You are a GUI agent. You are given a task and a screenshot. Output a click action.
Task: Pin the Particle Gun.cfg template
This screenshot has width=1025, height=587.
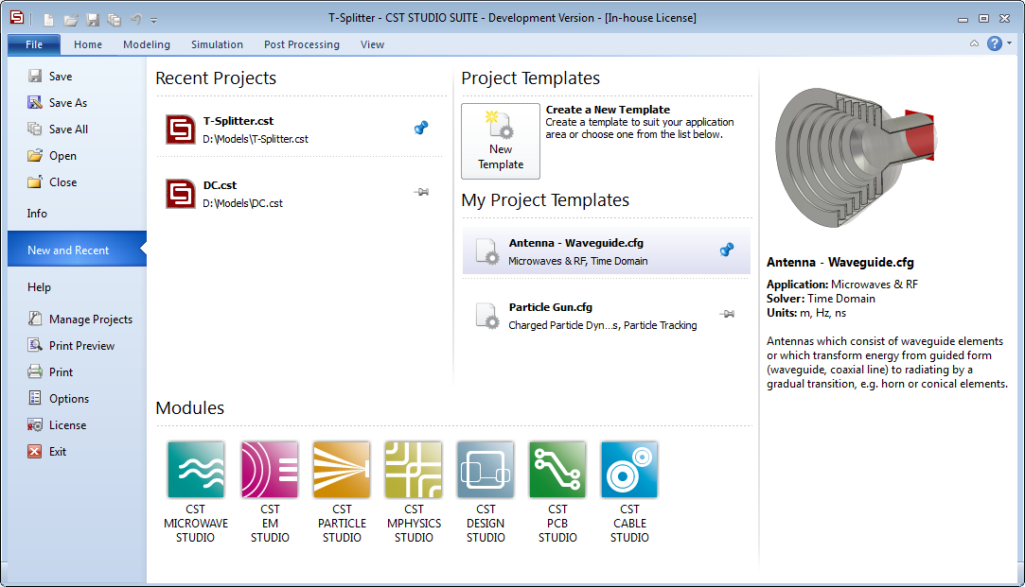point(726,314)
